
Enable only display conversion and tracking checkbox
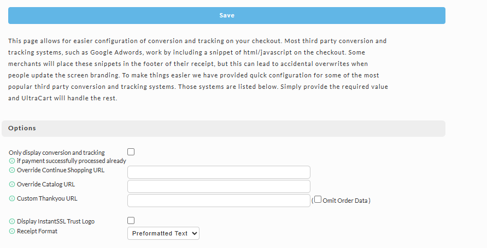131,152
